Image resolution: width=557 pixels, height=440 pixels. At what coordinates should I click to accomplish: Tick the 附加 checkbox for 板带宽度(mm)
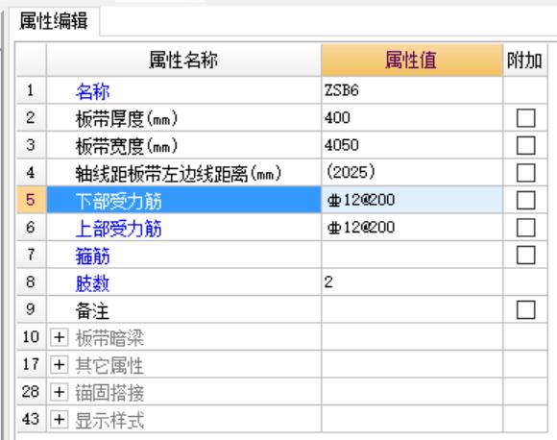[x=525, y=145]
